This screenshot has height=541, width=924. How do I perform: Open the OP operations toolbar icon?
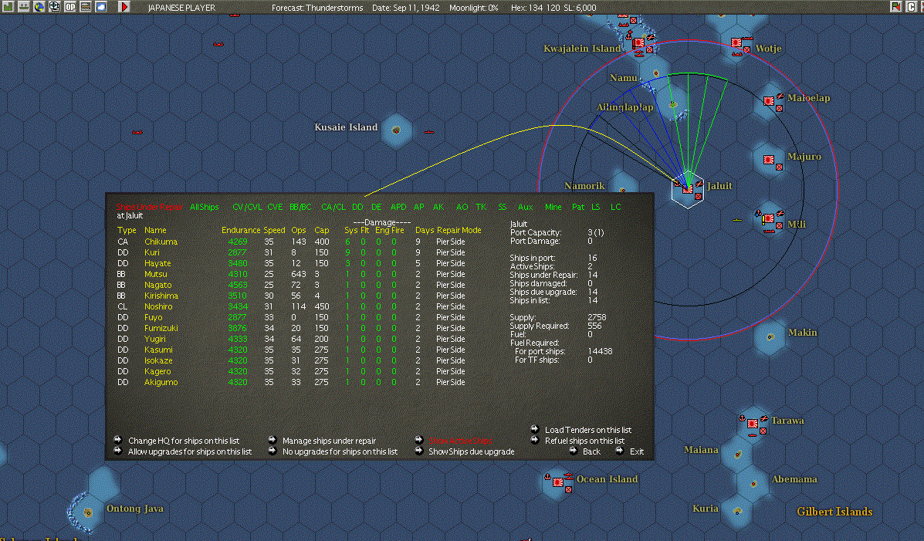pyautogui.click(x=70, y=6)
